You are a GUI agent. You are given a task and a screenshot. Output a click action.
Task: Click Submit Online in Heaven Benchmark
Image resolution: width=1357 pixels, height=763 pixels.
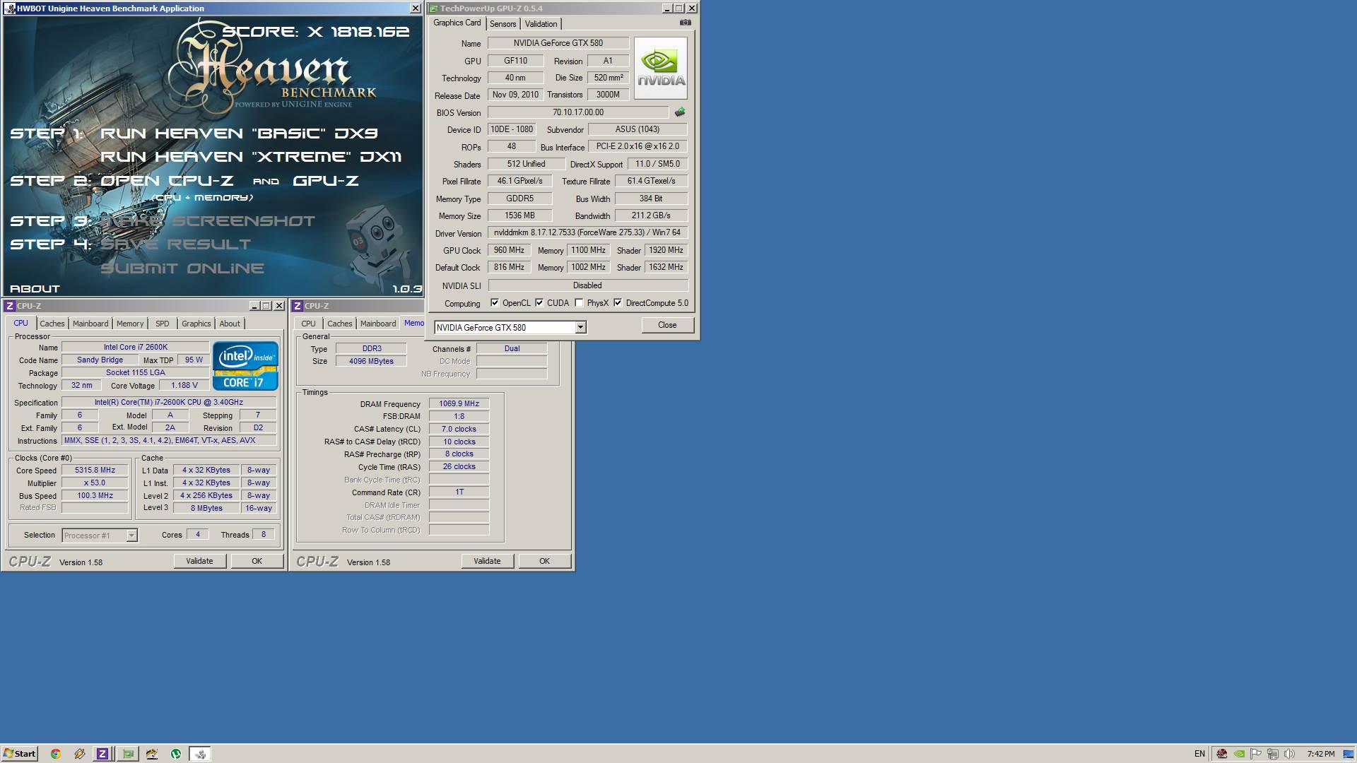click(182, 268)
